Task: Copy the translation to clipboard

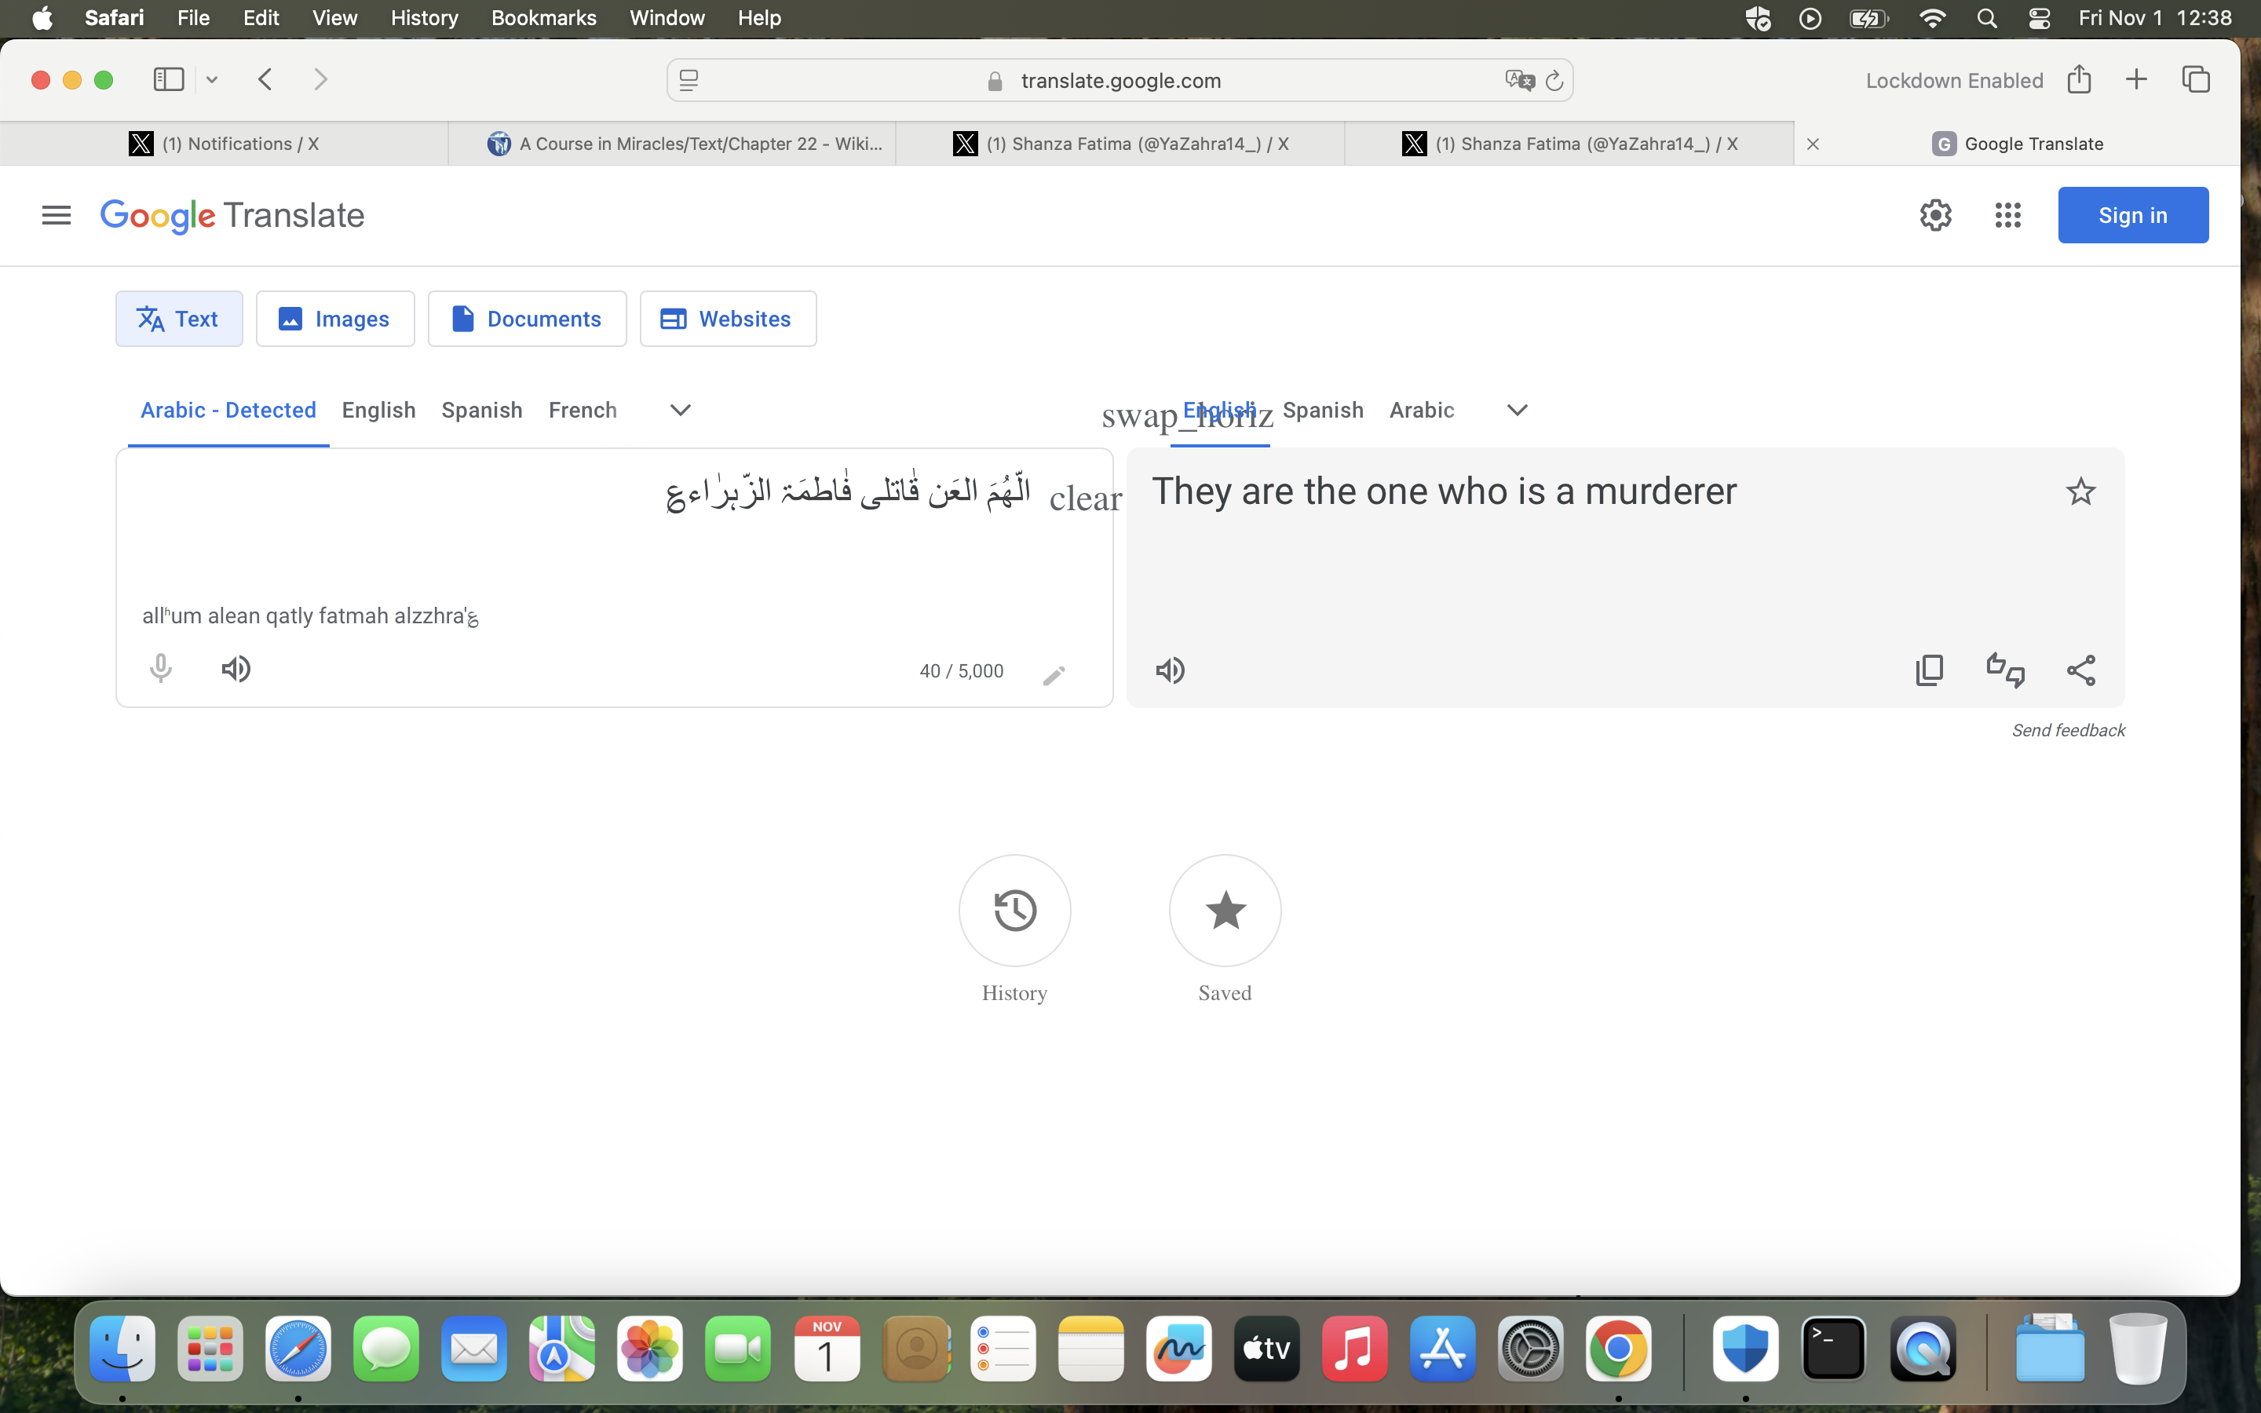Action: pos(1930,670)
